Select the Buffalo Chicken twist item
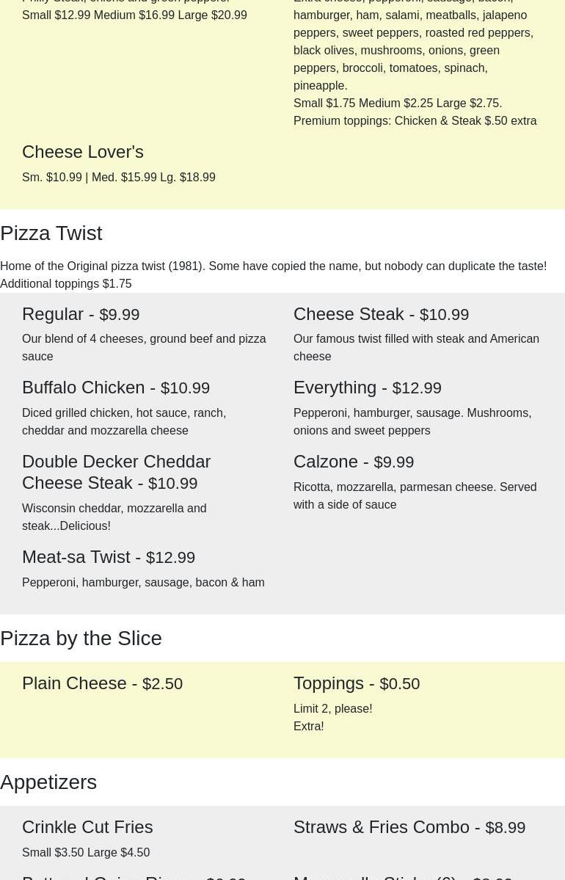The image size is (565, 880). [116, 388]
